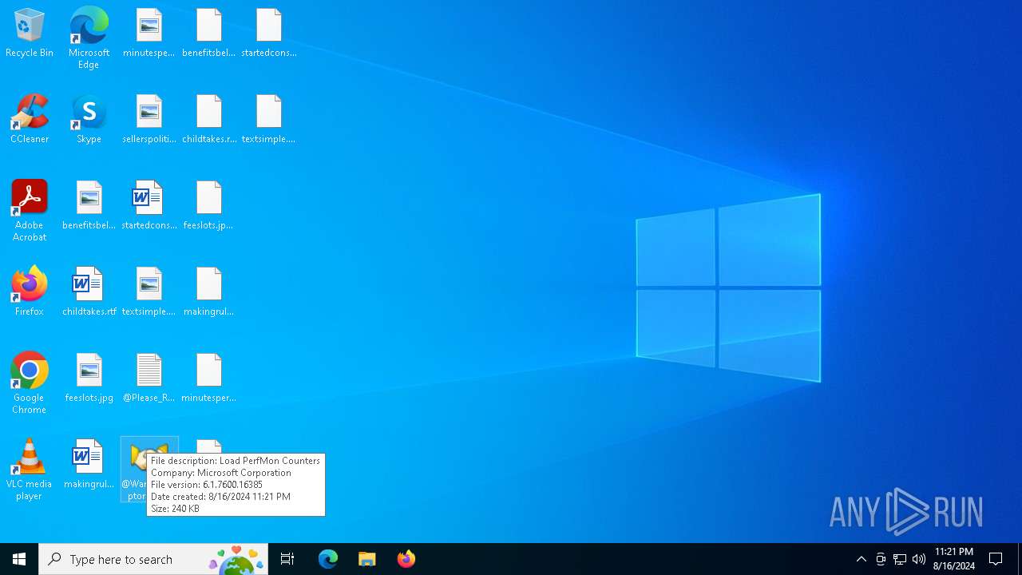Open Task View on the taskbar
This screenshot has width=1022, height=575.
[287, 559]
